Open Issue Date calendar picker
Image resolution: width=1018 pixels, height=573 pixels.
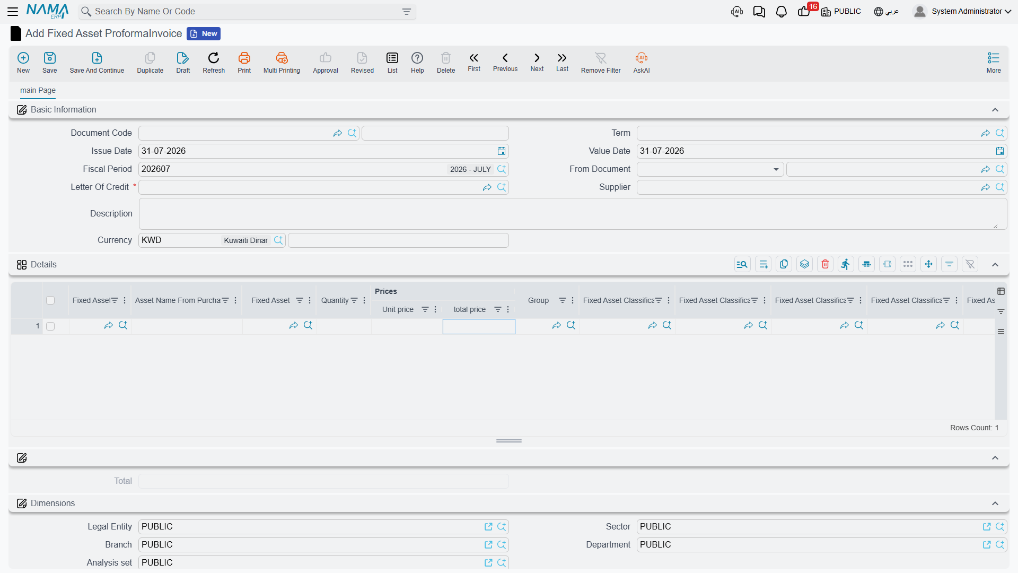[x=502, y=151]
